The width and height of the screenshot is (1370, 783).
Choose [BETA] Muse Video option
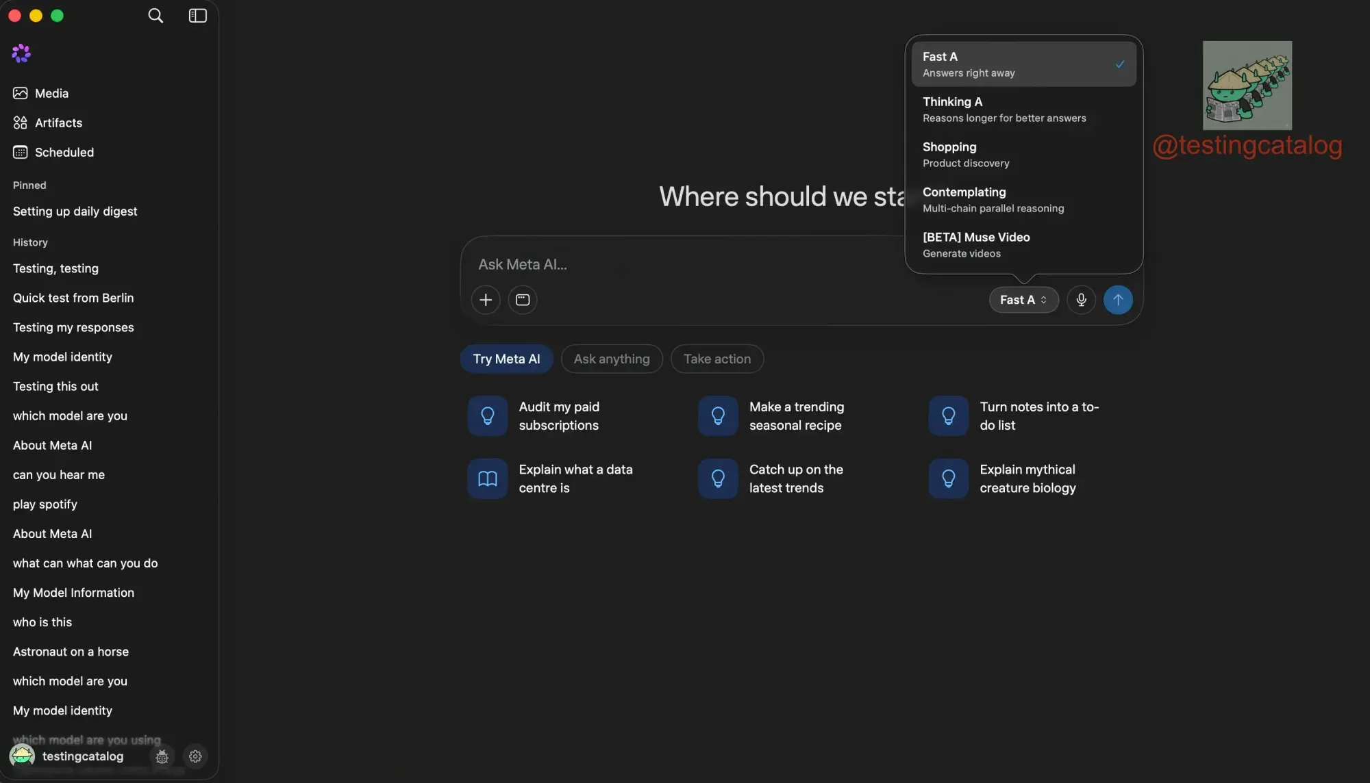1023,245
